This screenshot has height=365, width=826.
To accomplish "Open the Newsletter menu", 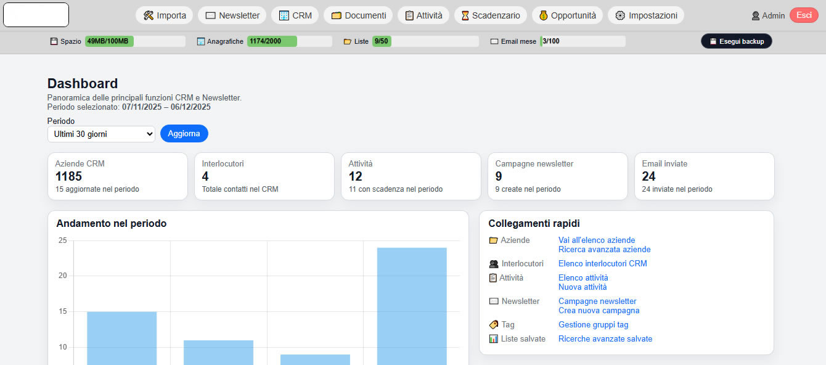I will 232,15.
